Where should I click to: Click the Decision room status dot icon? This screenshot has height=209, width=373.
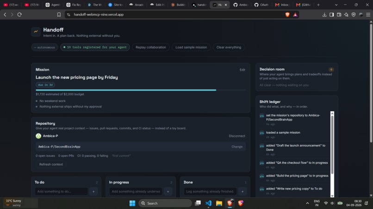pyautogui.click(x=331, y=70)
